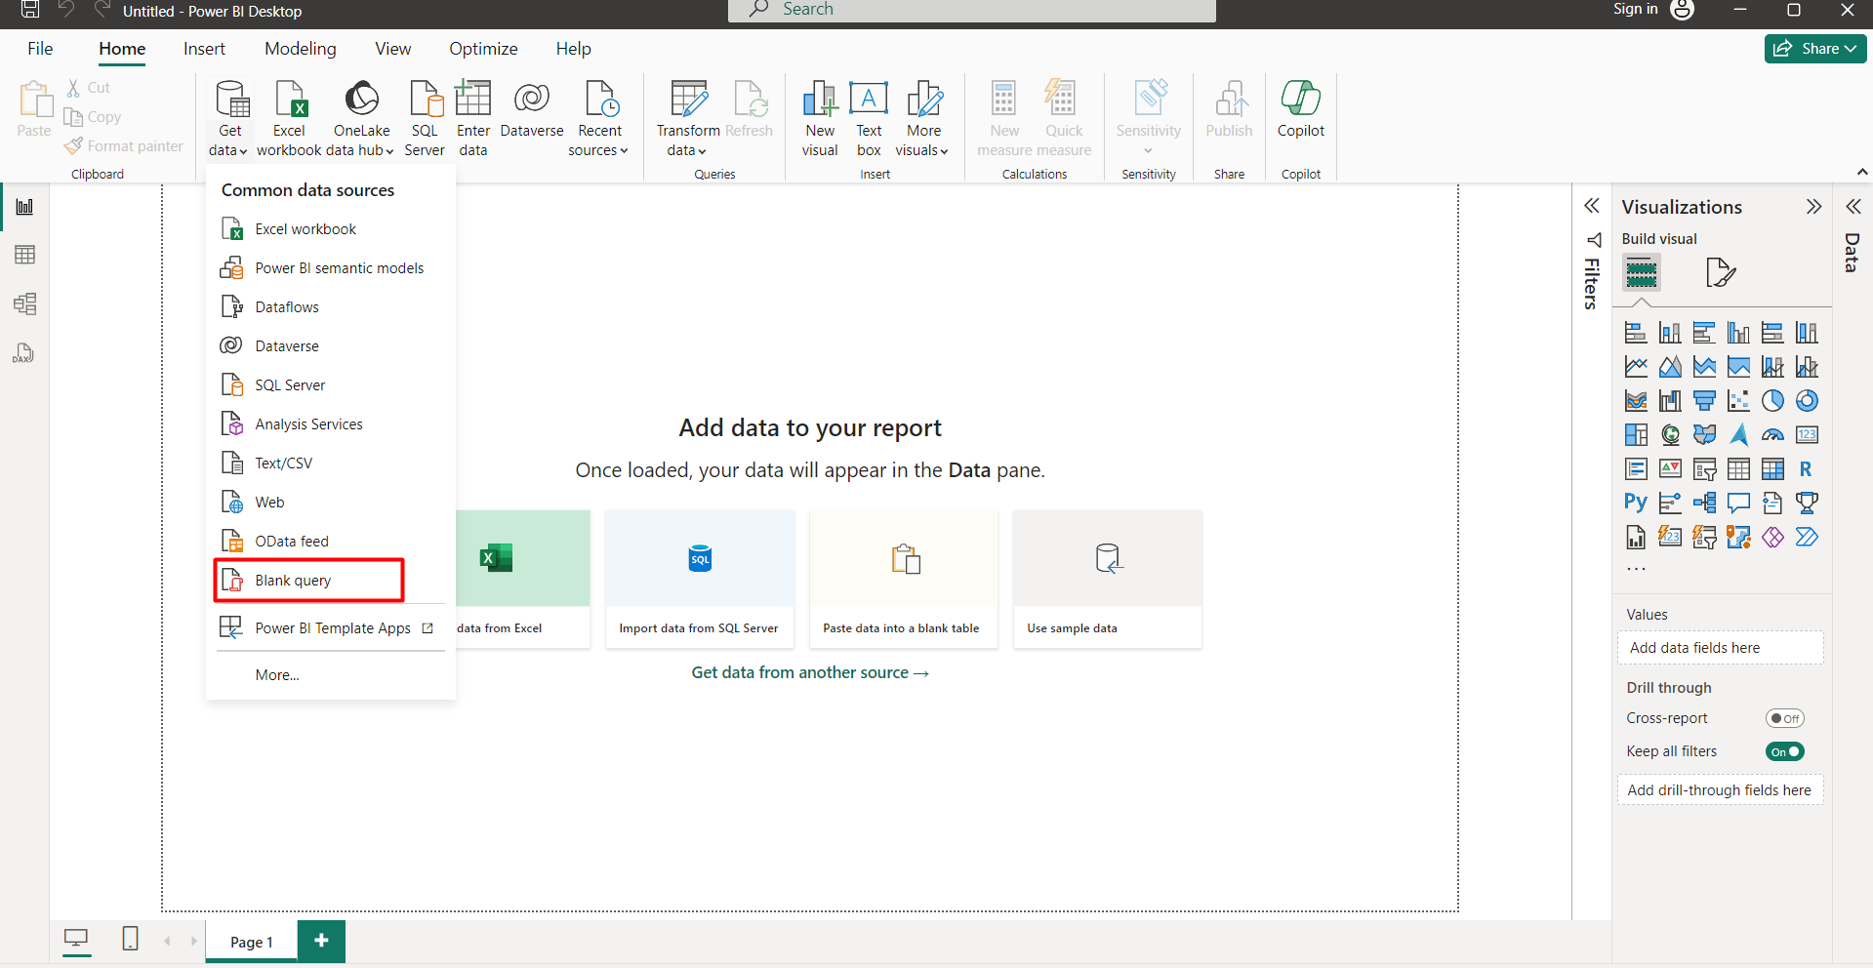
Task: Select Blank query from the data sources menu
Action: (294, 580)
